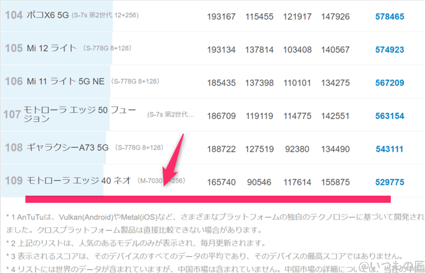
Task: Click footnote *4 about 中国市場 data
Action: [x=215, y=269]
